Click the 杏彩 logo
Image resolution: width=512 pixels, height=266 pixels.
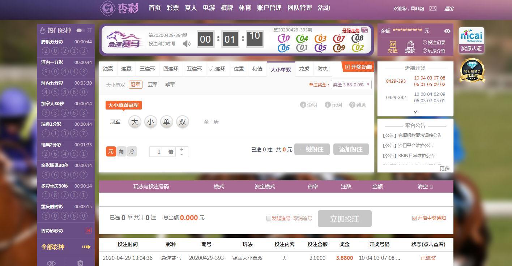(119, 8)
